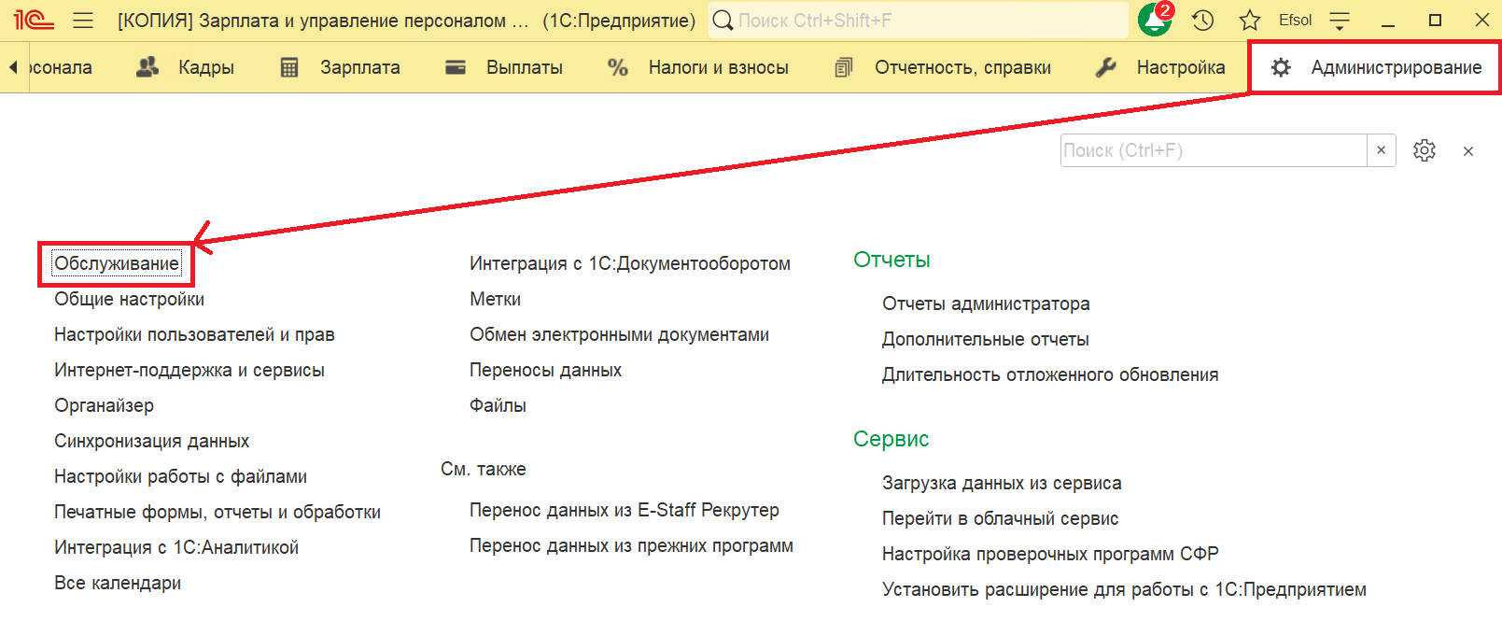Open Перенос данных из прежних программ

(631, 545)
